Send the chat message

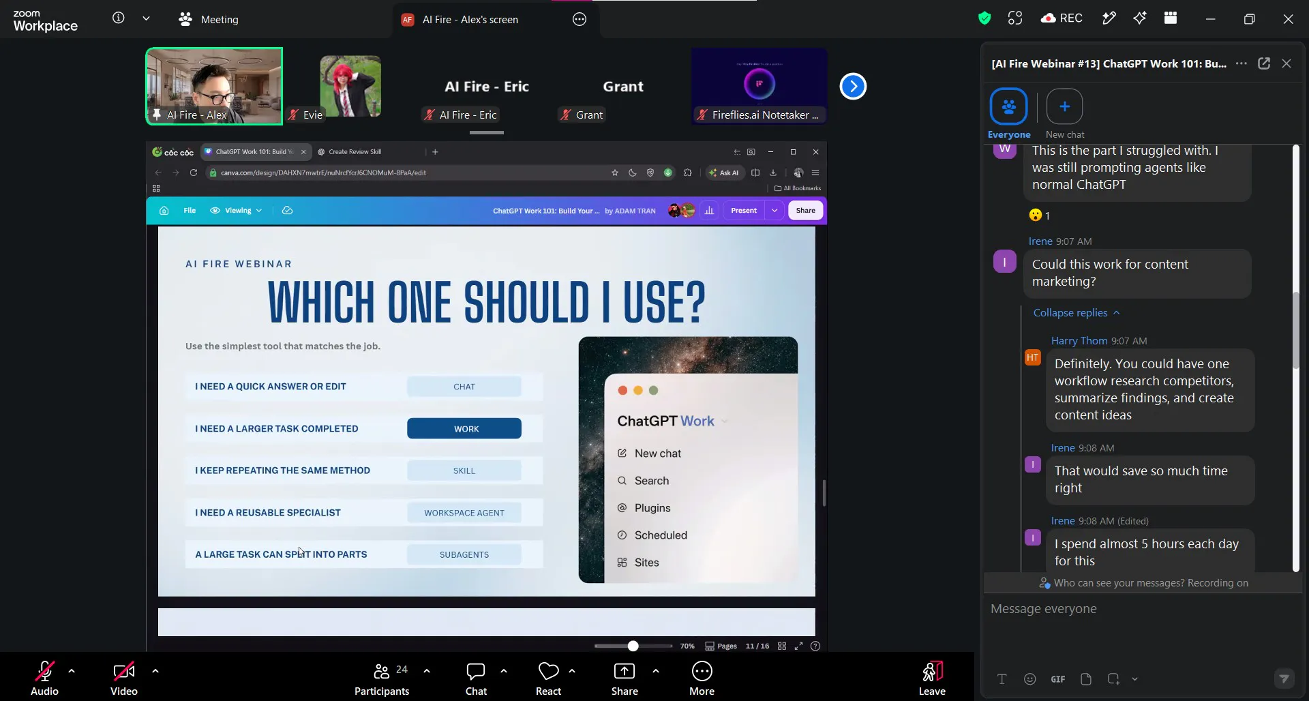[x=1284, y=678]
